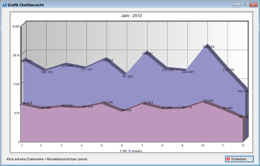Click the January DB value 110.636
The width and height of the screenshot is (260, 166).
point(27,103)
